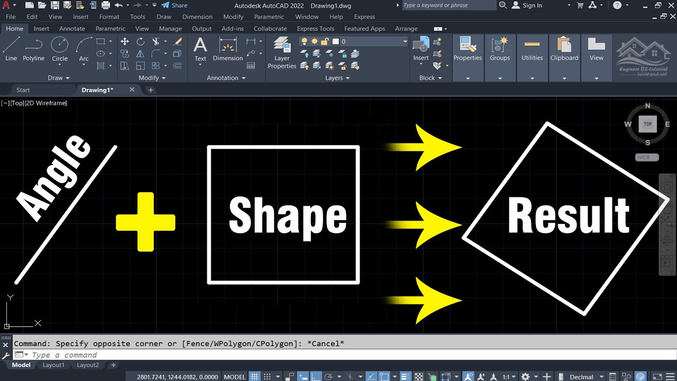Image resolution: width=677 pixels, height=381 pixels.
Task: Toggle drawing grid display in status bar
Action: point(254,377)
